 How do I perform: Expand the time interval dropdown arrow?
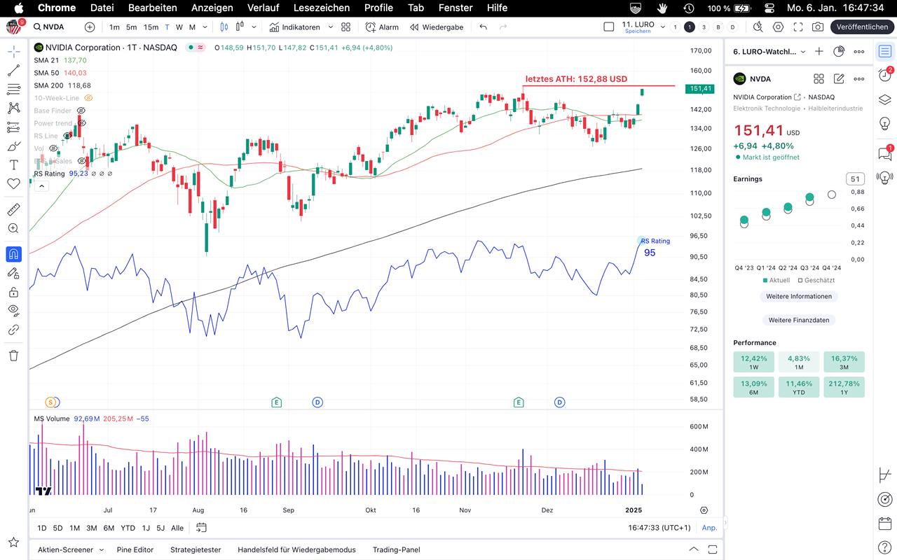pos(205,27)
